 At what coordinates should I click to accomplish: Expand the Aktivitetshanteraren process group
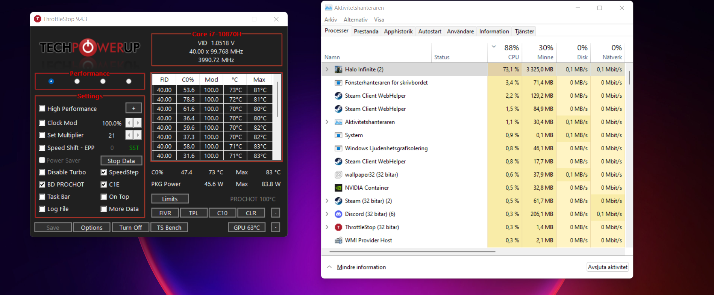327,122
